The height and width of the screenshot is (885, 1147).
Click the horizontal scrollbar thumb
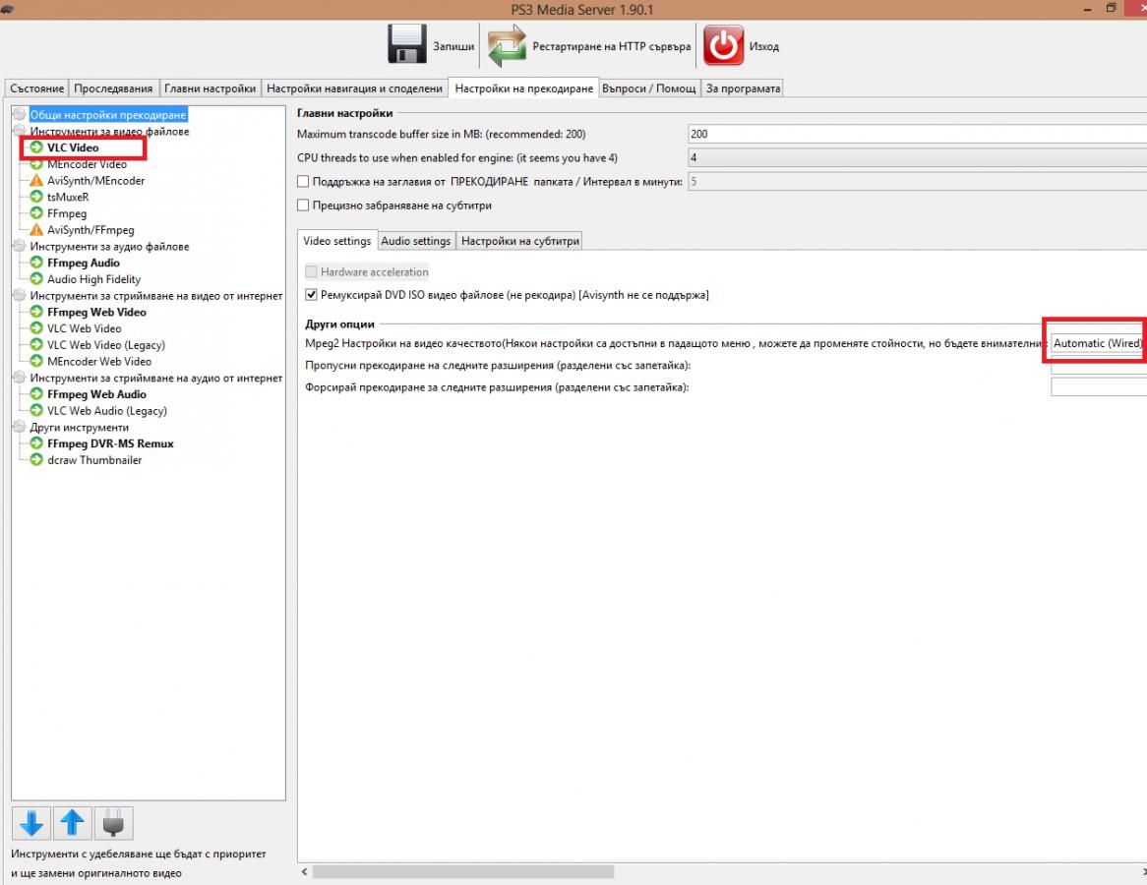[x=463, y=872]
